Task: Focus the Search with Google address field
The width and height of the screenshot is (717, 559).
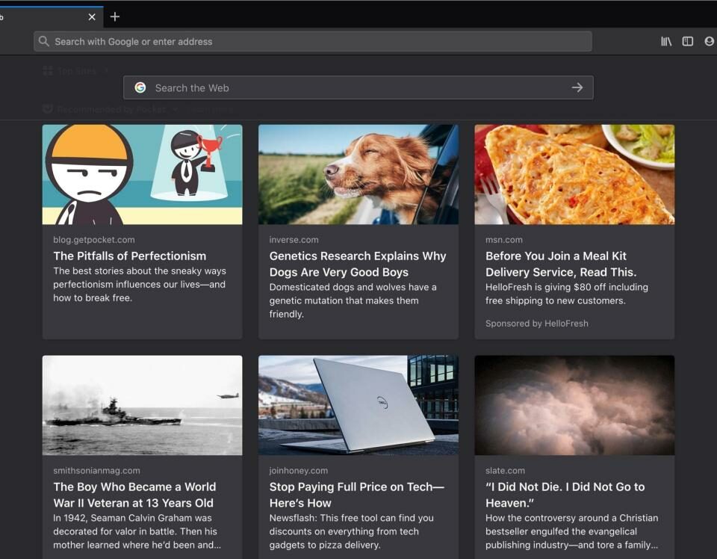Action: 313,42
